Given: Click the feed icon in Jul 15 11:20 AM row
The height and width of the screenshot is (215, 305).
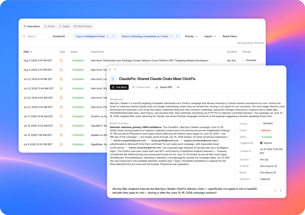Looking at the screenshot, I should pos(61,126).
